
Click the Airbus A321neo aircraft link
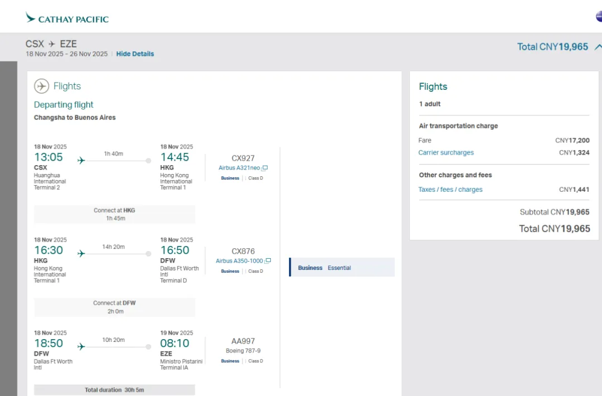[239, 168]
